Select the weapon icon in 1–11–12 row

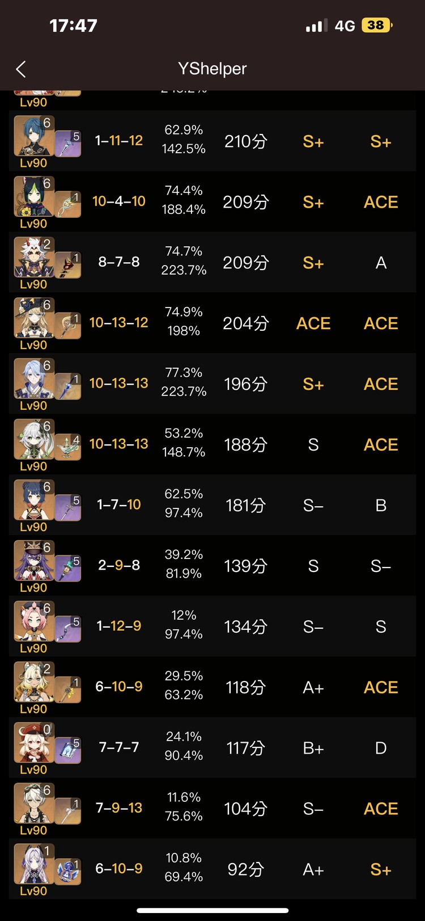pos(68,143)
